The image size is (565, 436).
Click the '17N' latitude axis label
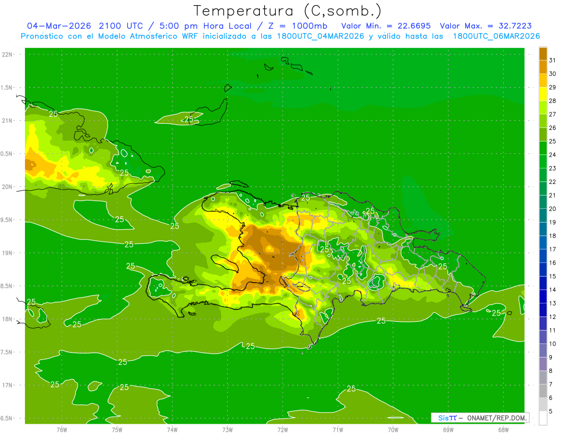tap(7, 385)
